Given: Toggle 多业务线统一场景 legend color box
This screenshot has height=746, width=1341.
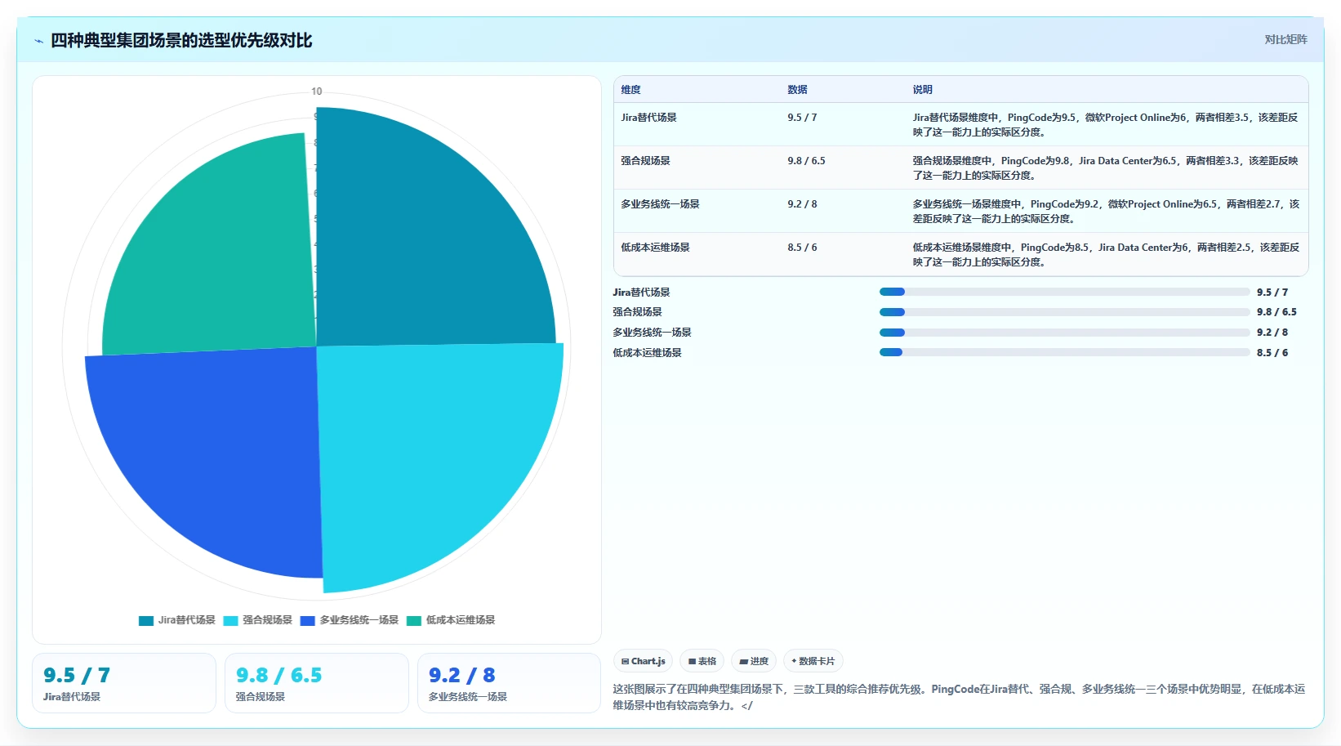Looking at the screenshot, I should (x=307, y=621).
